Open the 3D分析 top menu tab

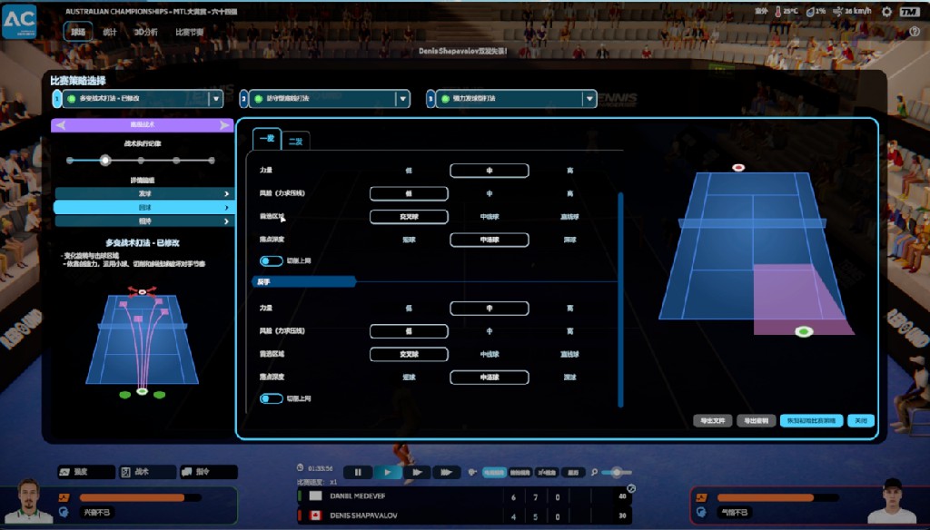coord(145,32)
